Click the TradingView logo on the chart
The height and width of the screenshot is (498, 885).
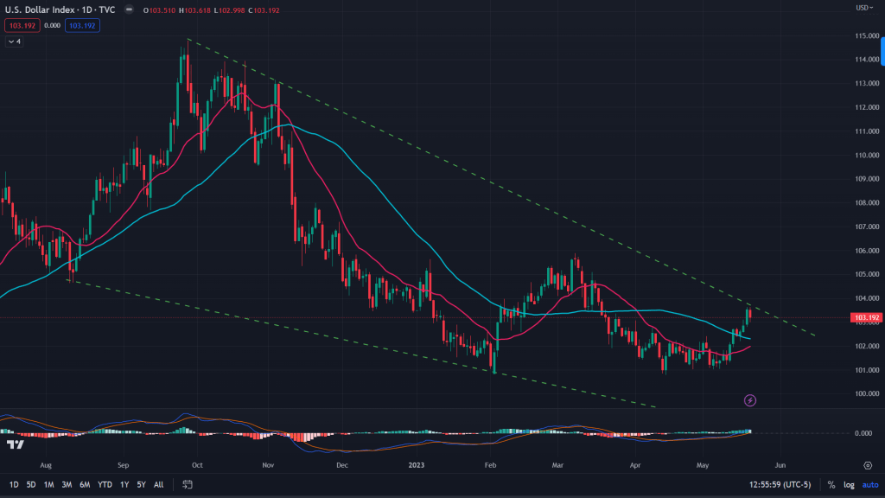click(15, 444)
